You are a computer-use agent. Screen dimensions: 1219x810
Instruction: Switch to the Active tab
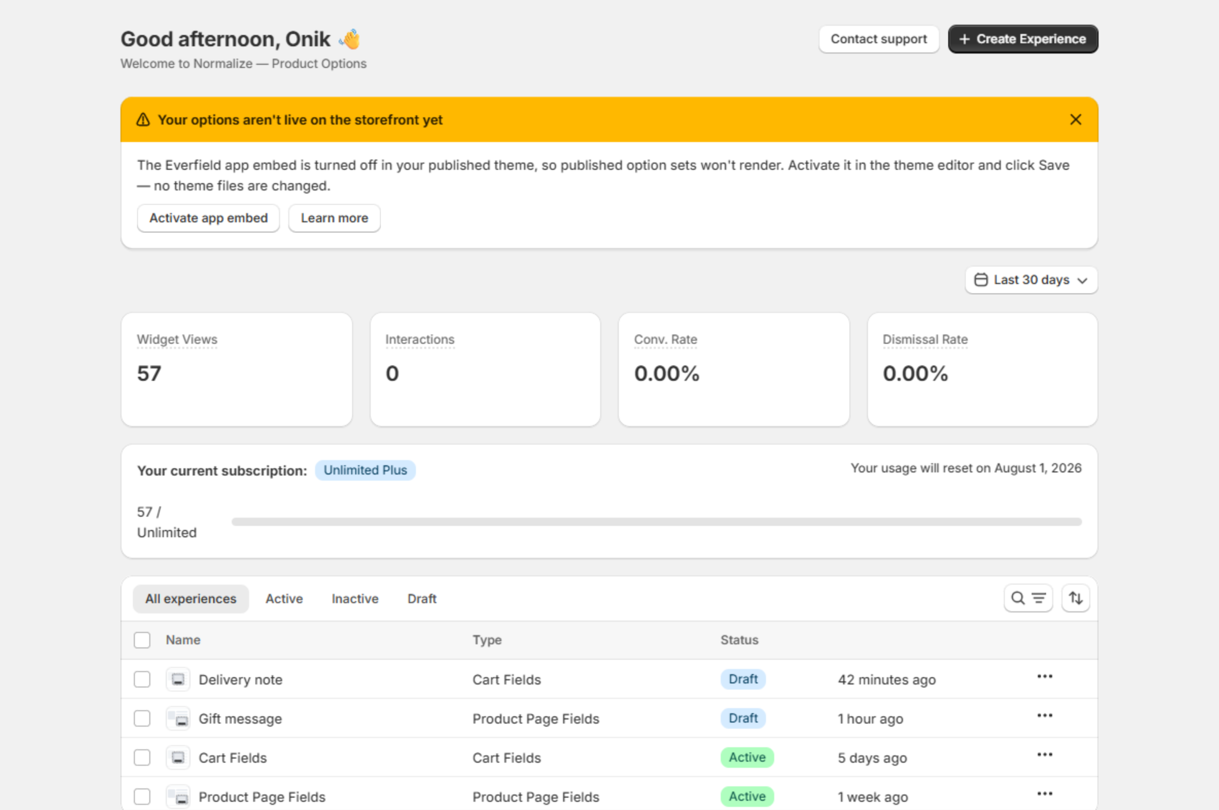point(284,598)
